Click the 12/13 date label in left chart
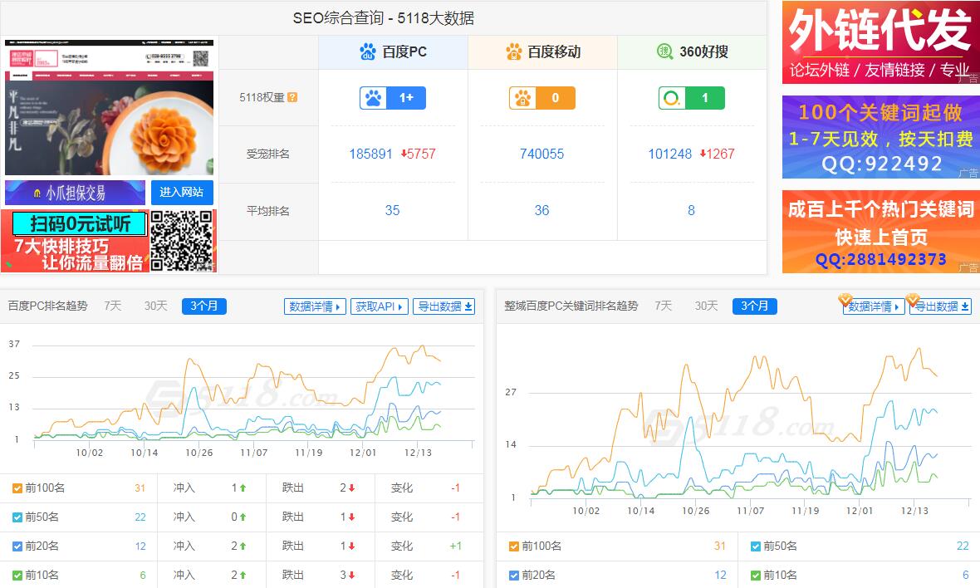 point(418,453)
